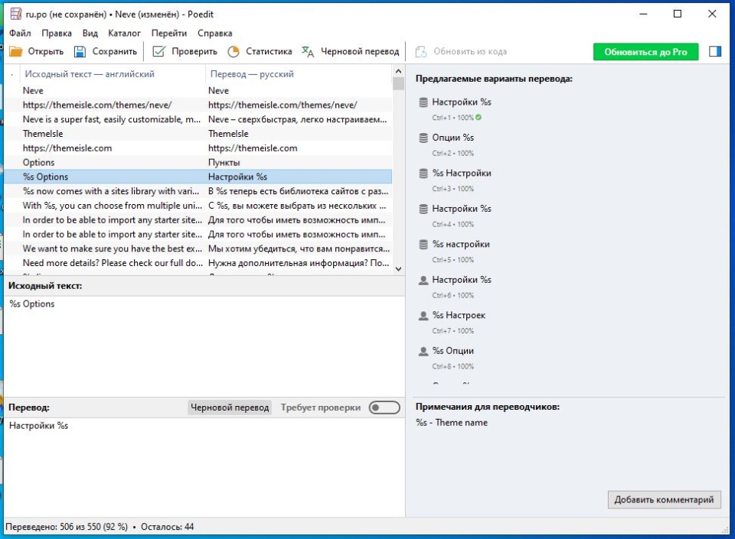Click the 'Обновиться до Pro' button
Screen dimensions: 735x539
point(645,52)
